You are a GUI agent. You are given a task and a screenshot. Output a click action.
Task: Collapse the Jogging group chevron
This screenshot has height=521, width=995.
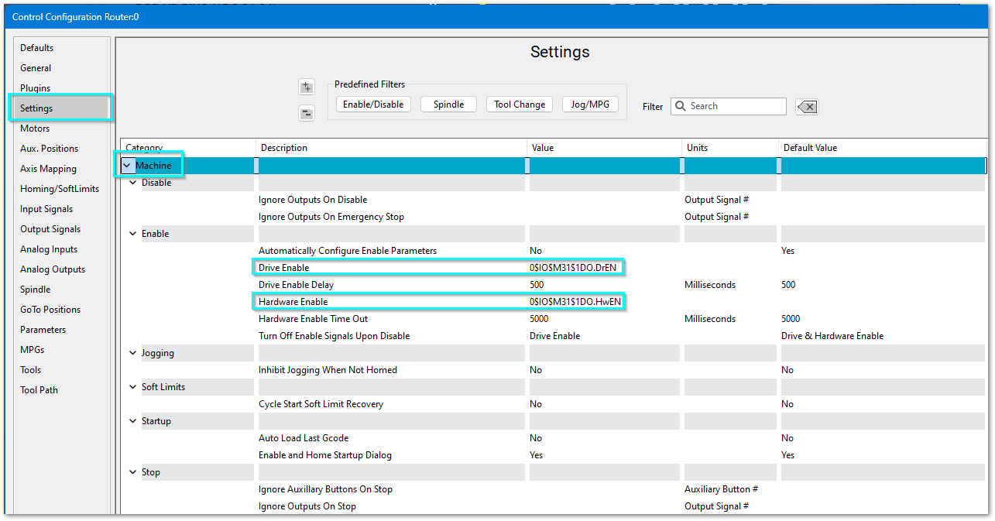(133, 353)
